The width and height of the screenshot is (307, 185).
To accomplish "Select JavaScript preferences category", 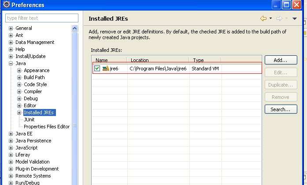I will (26, 148).
